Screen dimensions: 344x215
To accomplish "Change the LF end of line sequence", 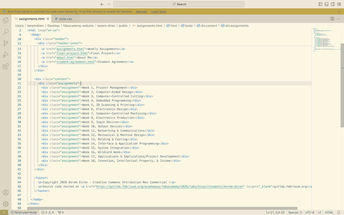I will pos(320,212).
